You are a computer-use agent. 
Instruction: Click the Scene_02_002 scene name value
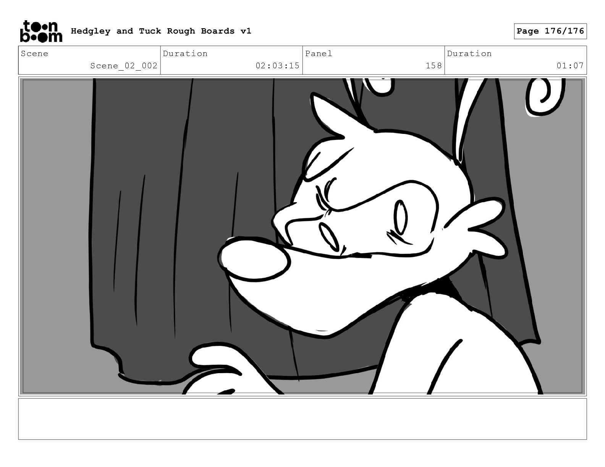pos(124,66)
